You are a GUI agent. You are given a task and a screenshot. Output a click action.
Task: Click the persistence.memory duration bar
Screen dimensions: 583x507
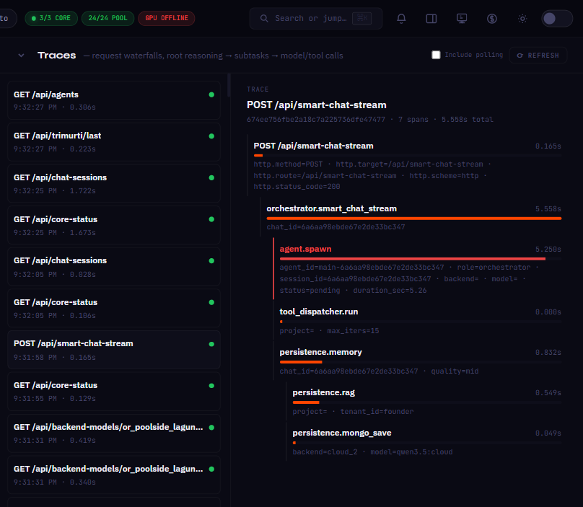pos(301,362)
